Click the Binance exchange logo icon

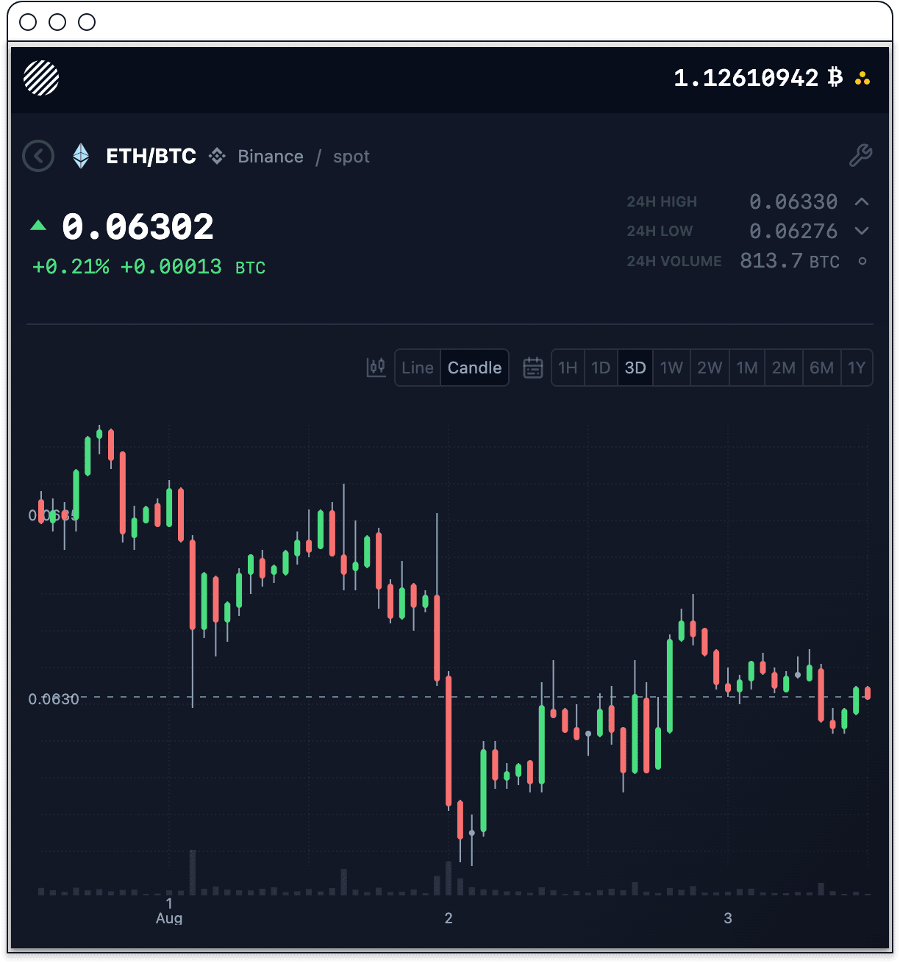217,156
